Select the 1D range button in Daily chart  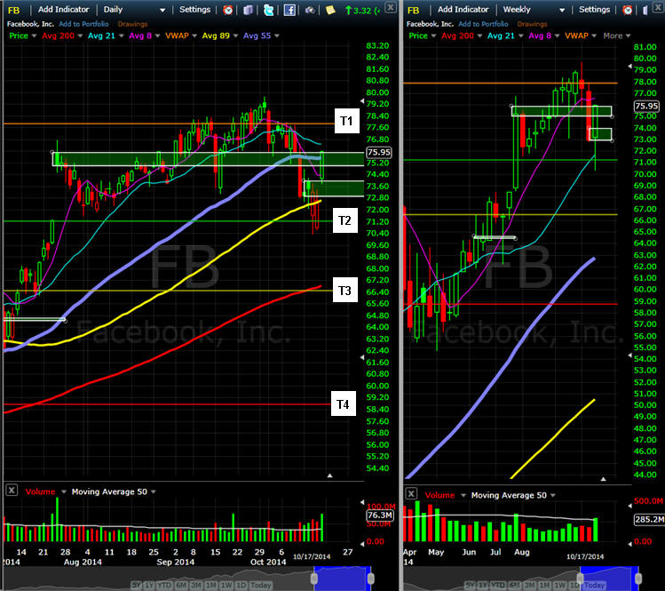point(241,585)
